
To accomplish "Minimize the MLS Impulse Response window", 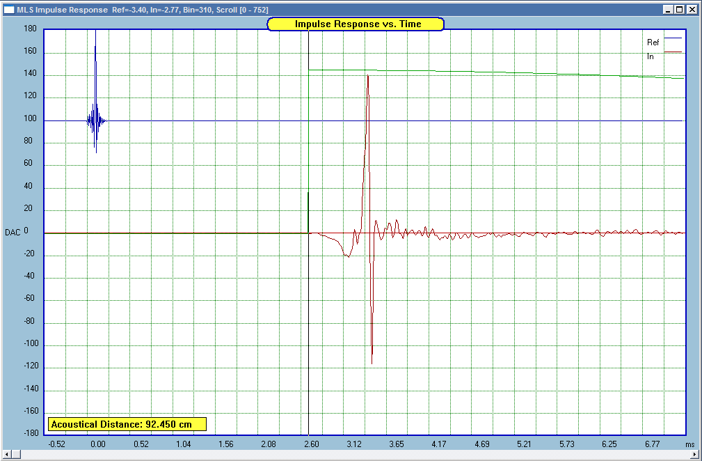I will click(x=669, y=10).
